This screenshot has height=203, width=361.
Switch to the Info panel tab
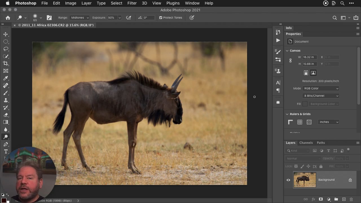[x=289, y=28]
